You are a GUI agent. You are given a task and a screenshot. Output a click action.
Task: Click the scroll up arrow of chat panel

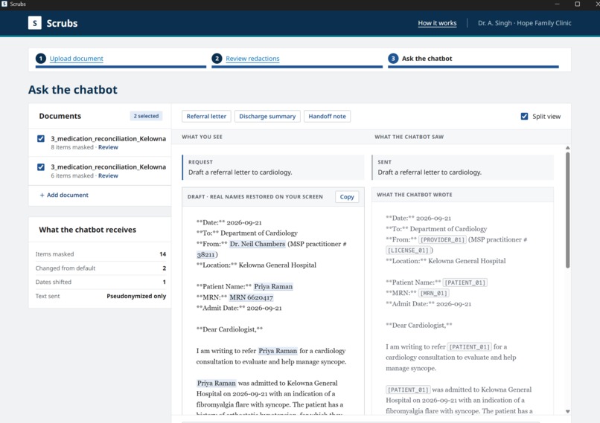567,148
